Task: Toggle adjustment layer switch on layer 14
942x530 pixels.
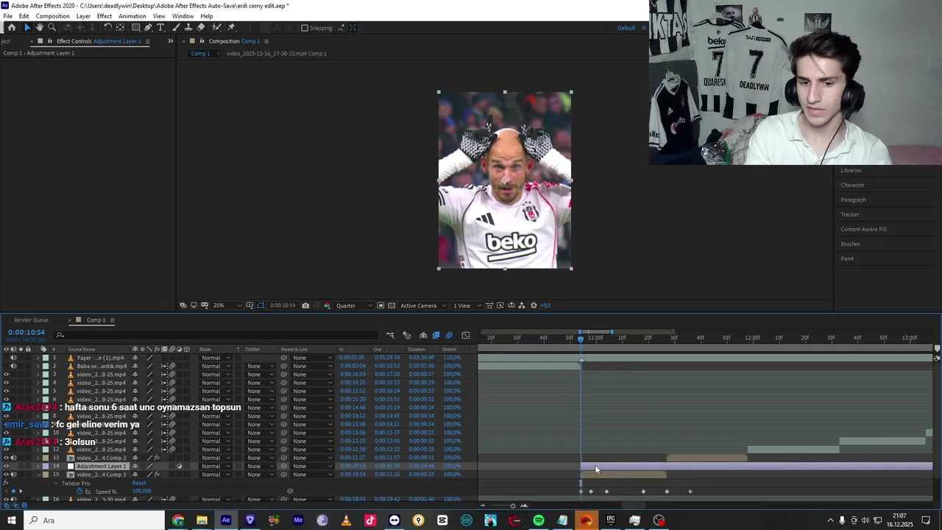Action: click(x=179, y=466)
